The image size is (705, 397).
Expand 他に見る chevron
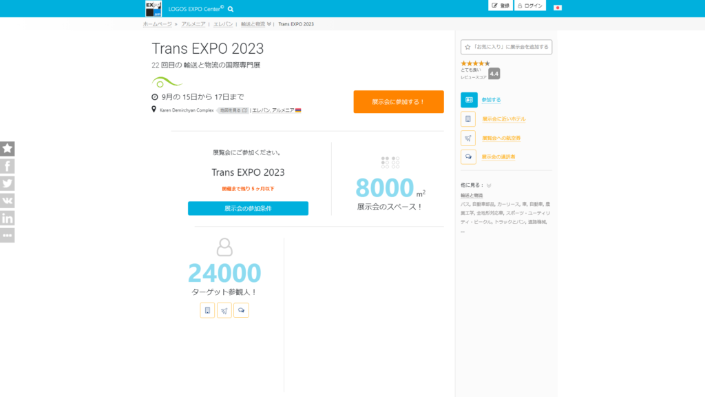[489, 185]
